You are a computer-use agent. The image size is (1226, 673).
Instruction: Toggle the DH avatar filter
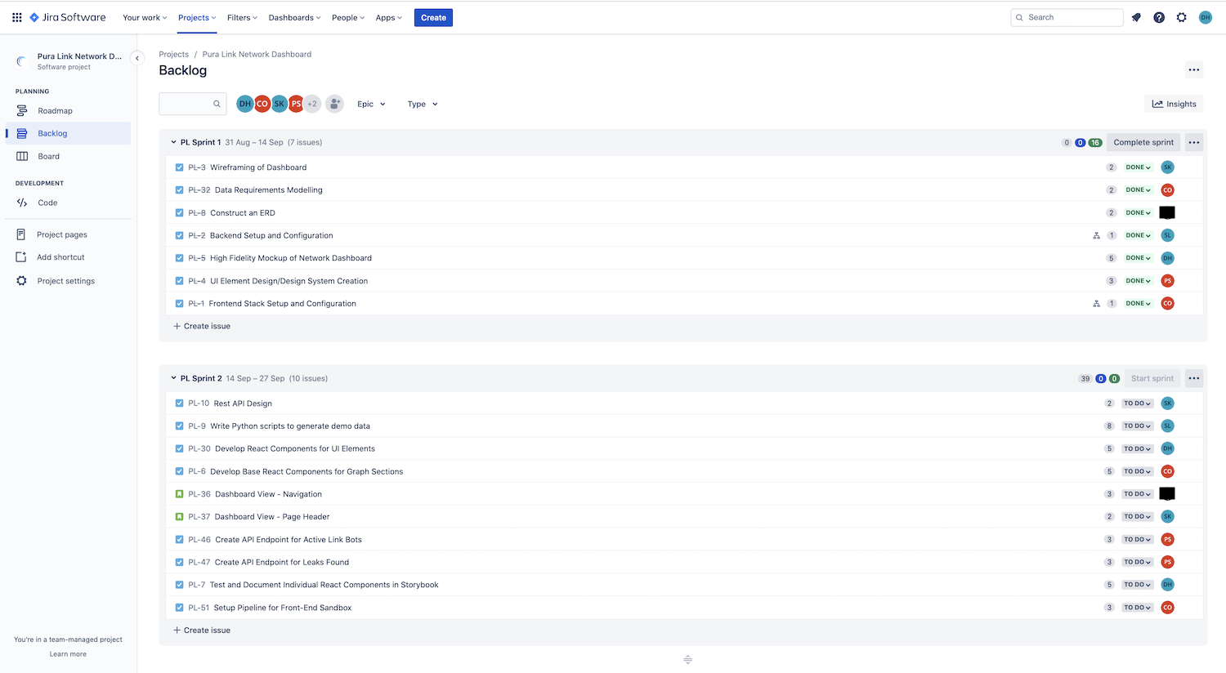[245, 104]
